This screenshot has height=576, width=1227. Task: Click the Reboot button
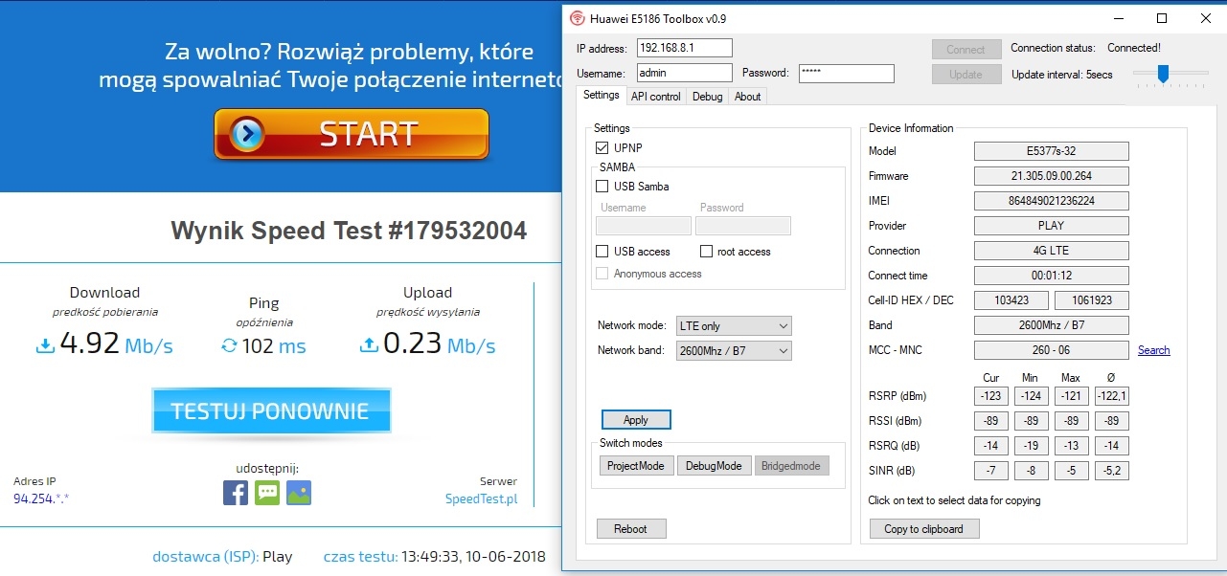631,529
